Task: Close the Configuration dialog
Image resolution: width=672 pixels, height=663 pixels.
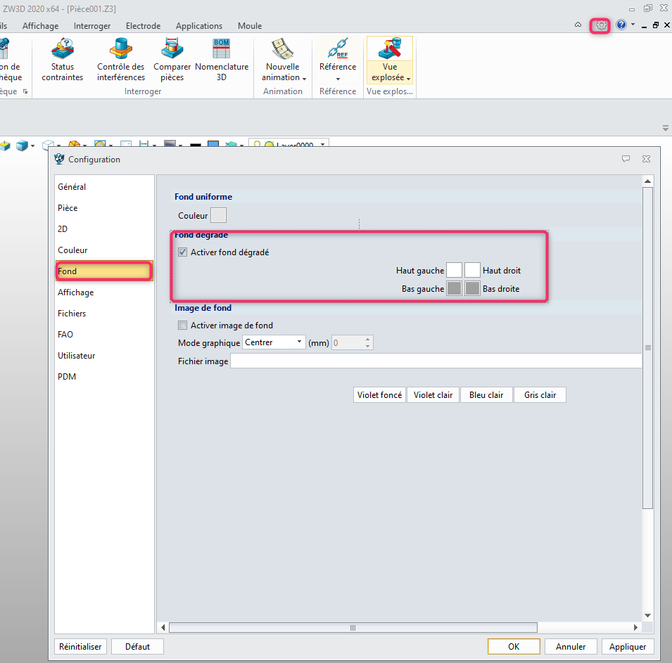Action: 646,159
